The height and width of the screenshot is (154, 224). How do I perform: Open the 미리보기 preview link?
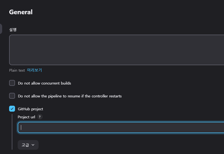point(34,70)
